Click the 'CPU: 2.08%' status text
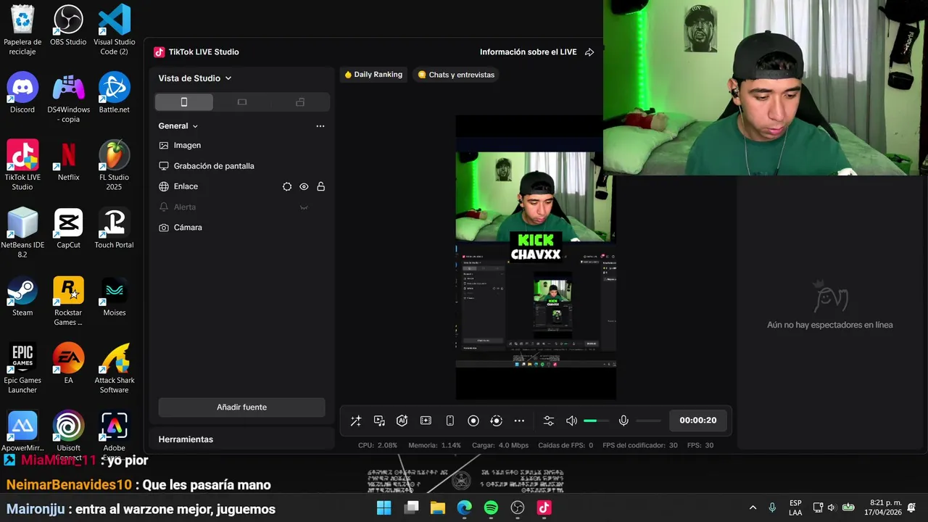This screenshot has height=522, width=928. pos(378,445)
